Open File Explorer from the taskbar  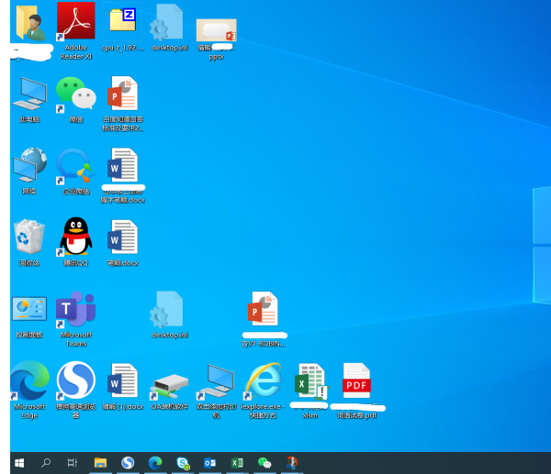click(x=100, y=463)
